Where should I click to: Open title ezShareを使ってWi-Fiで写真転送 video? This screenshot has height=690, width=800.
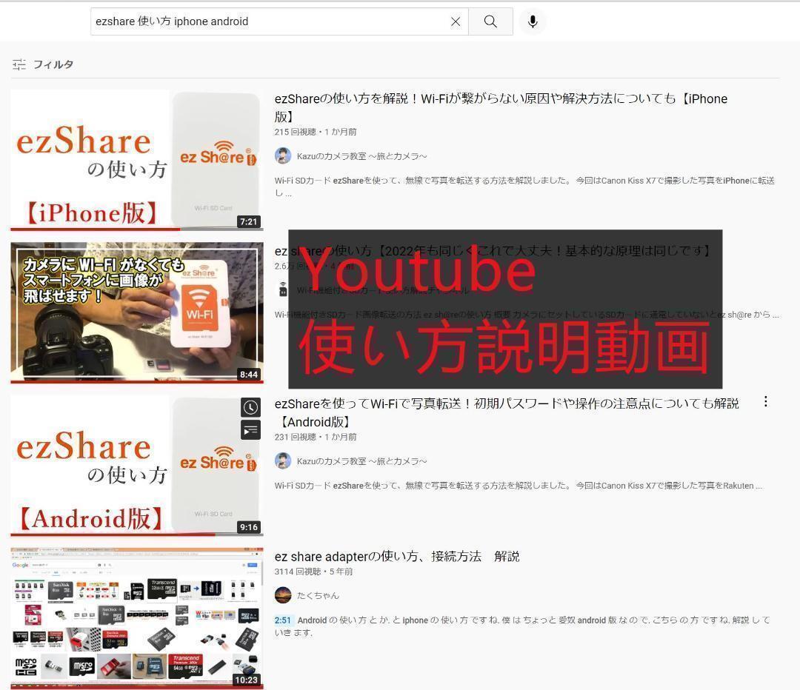coord(507,412)
